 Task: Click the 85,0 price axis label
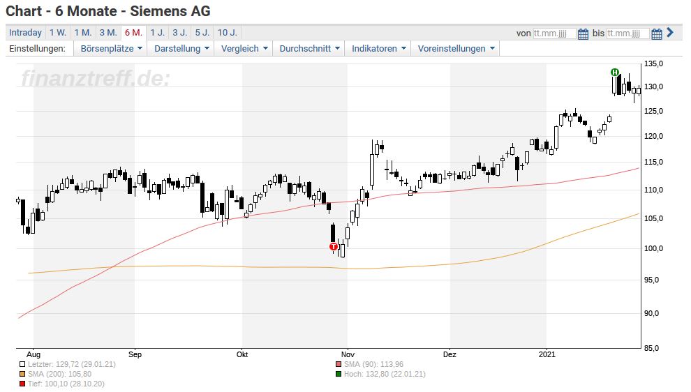point(652,348)
